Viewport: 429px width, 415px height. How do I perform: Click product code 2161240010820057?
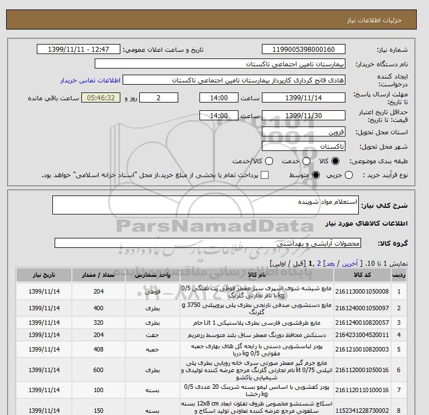362,323
